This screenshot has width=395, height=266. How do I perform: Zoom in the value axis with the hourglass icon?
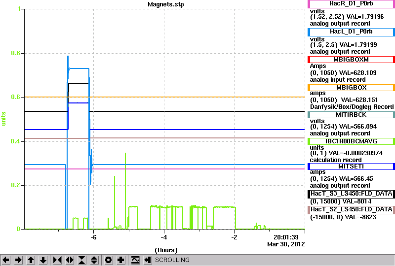pos(82,260)
